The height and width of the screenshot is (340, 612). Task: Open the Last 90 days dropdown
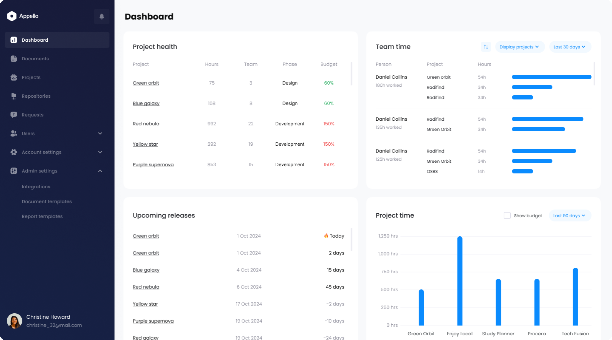pyautogui.click(x=569, y=216)
